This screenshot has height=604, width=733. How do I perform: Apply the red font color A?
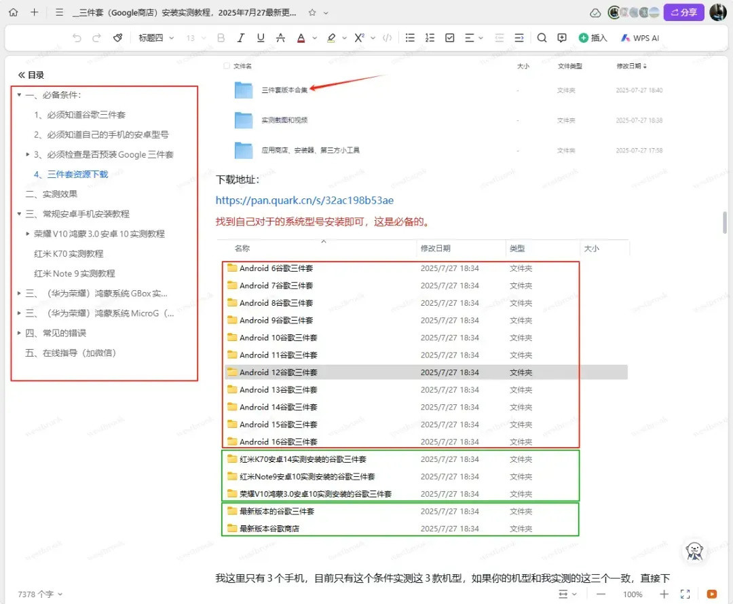coord(301,38)
